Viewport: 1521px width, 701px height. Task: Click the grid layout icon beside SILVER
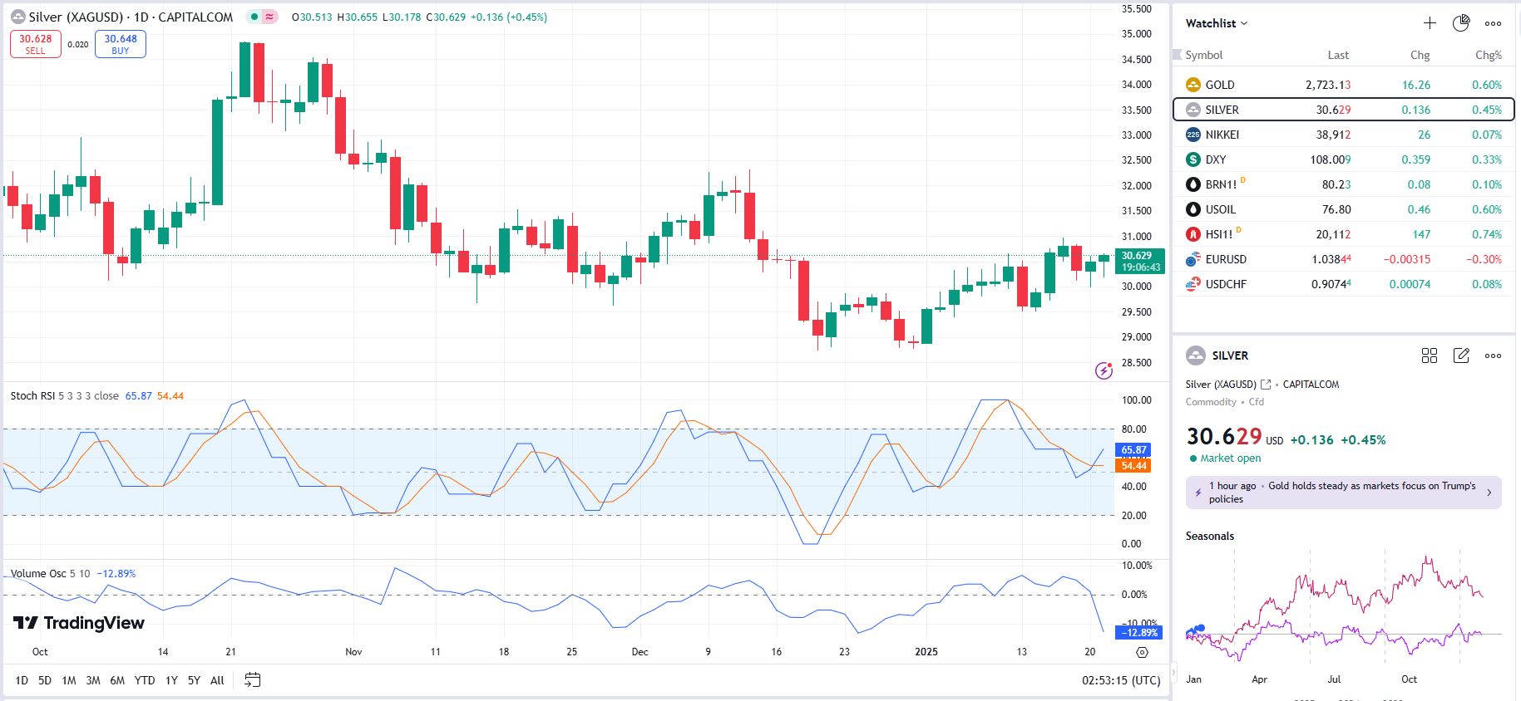coord(1430,355)
